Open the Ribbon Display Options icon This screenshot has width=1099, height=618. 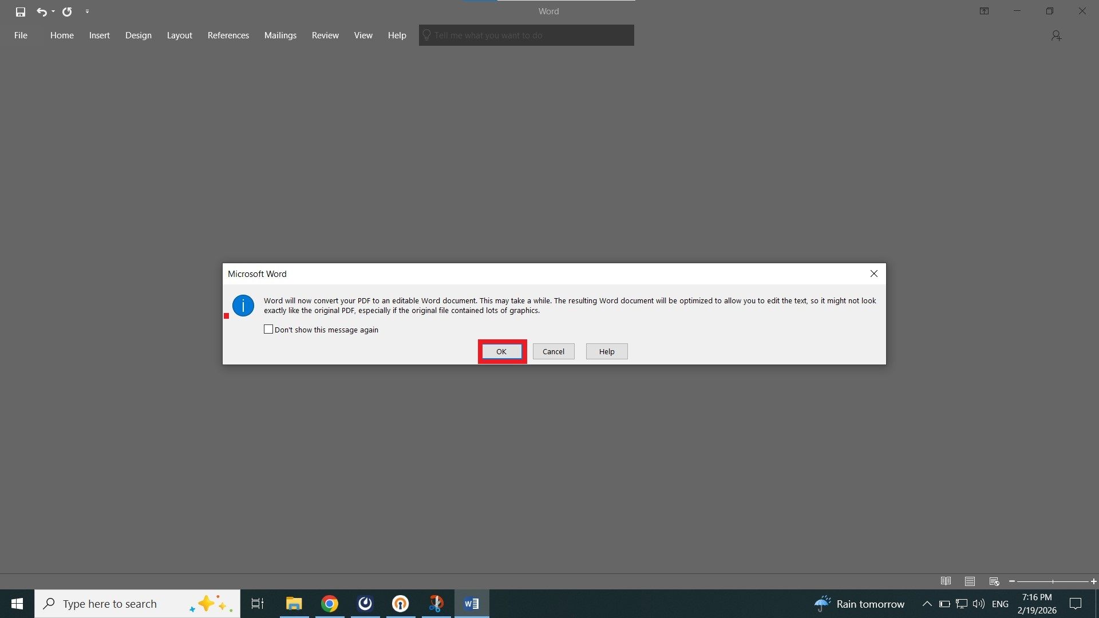(x=984, y=11)
